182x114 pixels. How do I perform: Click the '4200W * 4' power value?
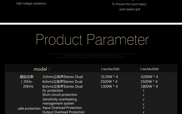pyautogui.click(x=149, y=77)
